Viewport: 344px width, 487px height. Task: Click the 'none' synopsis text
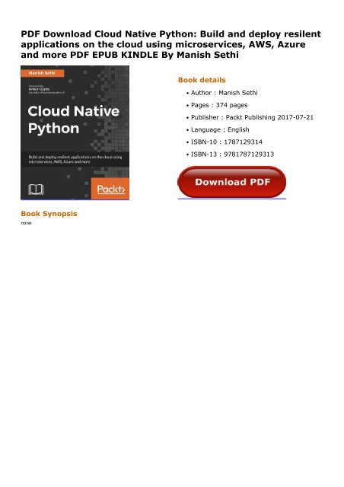pos(26,223)
